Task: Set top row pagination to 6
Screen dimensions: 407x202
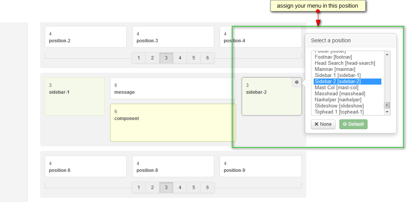Action: (x=207, y=58)
